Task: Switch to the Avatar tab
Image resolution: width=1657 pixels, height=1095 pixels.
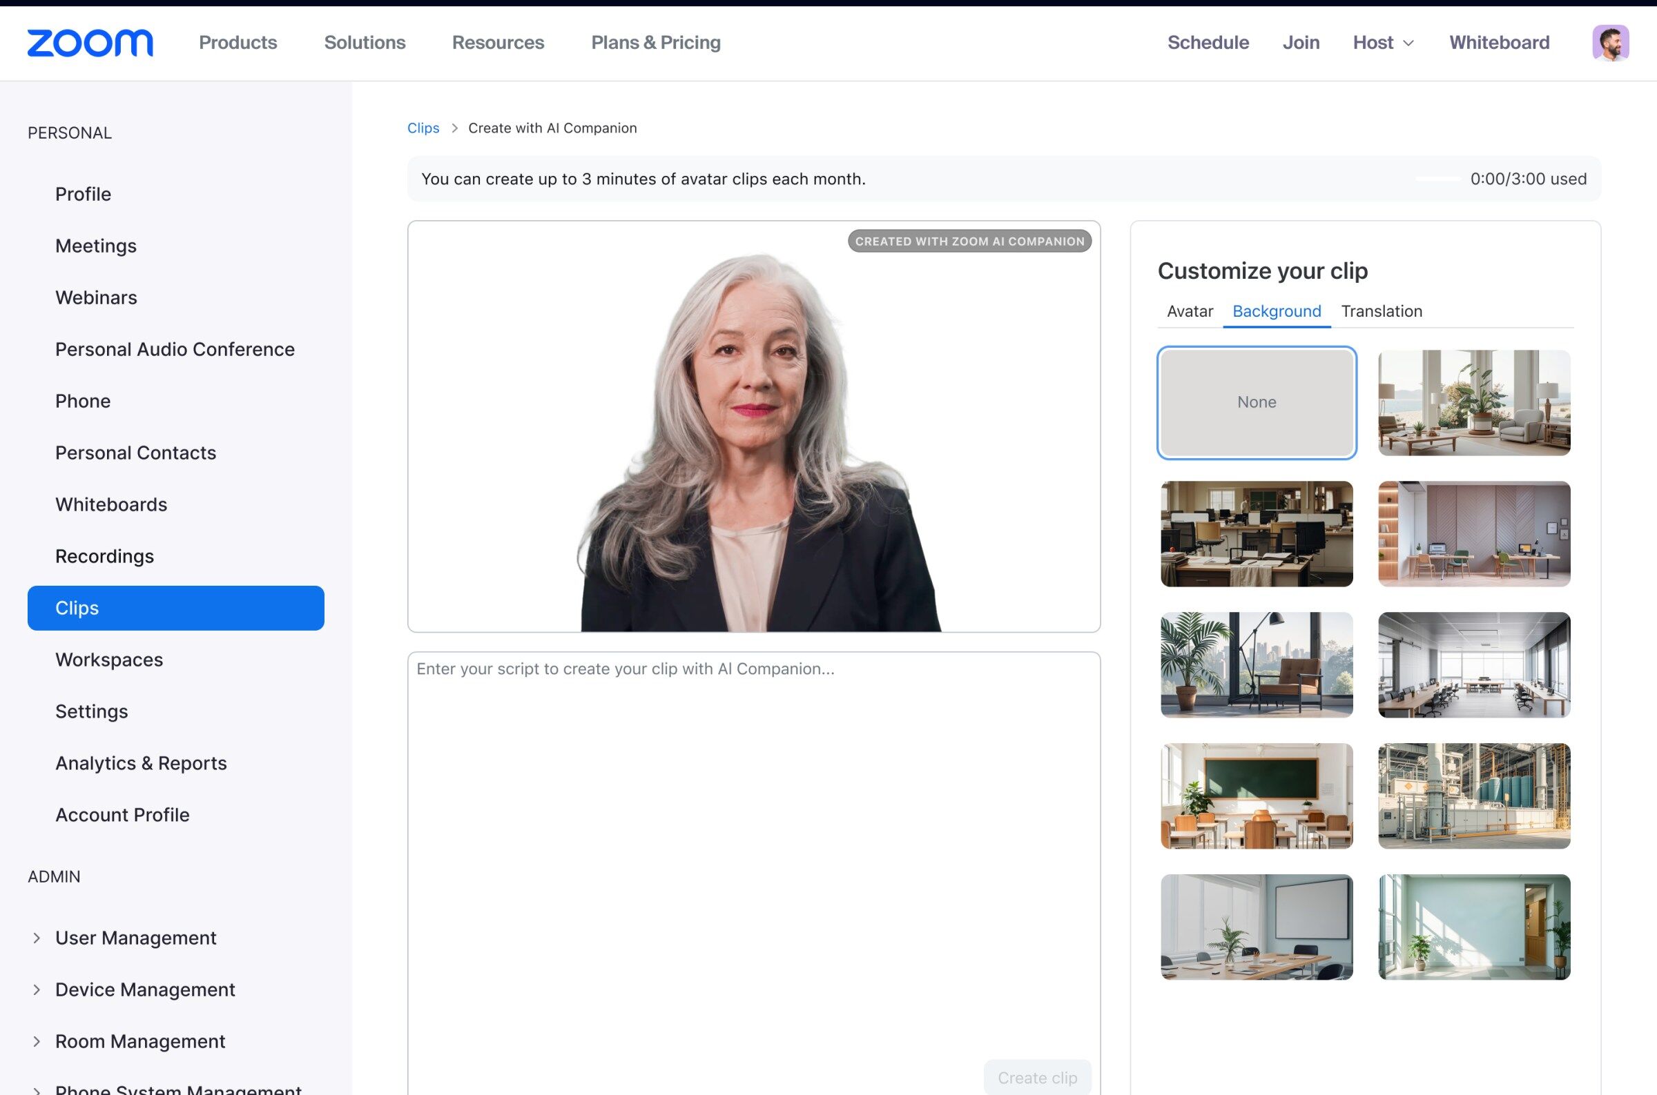Action: tap(1189, 311)
